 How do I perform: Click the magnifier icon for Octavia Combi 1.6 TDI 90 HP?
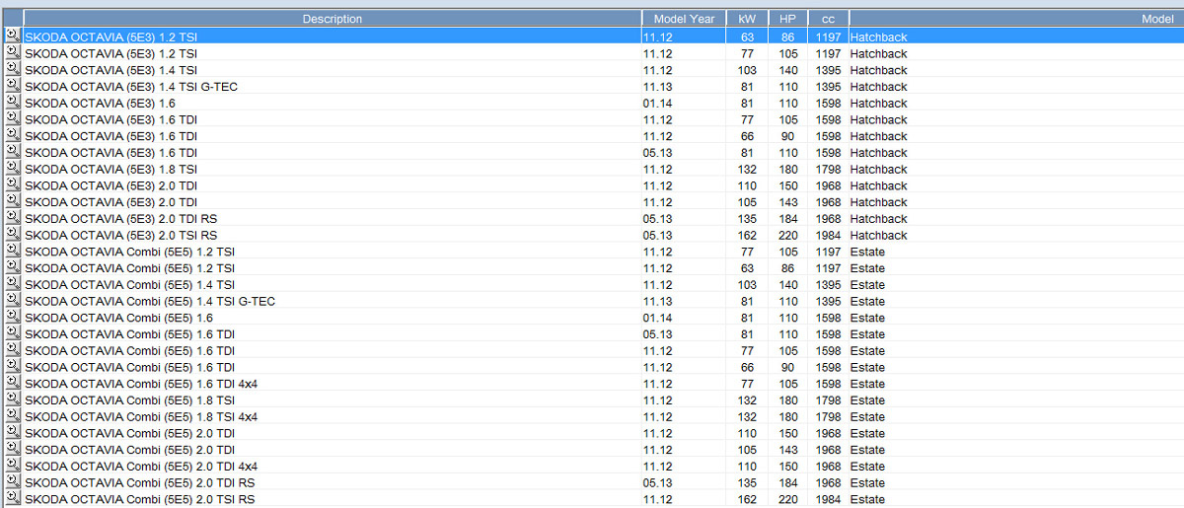point(12,366)
